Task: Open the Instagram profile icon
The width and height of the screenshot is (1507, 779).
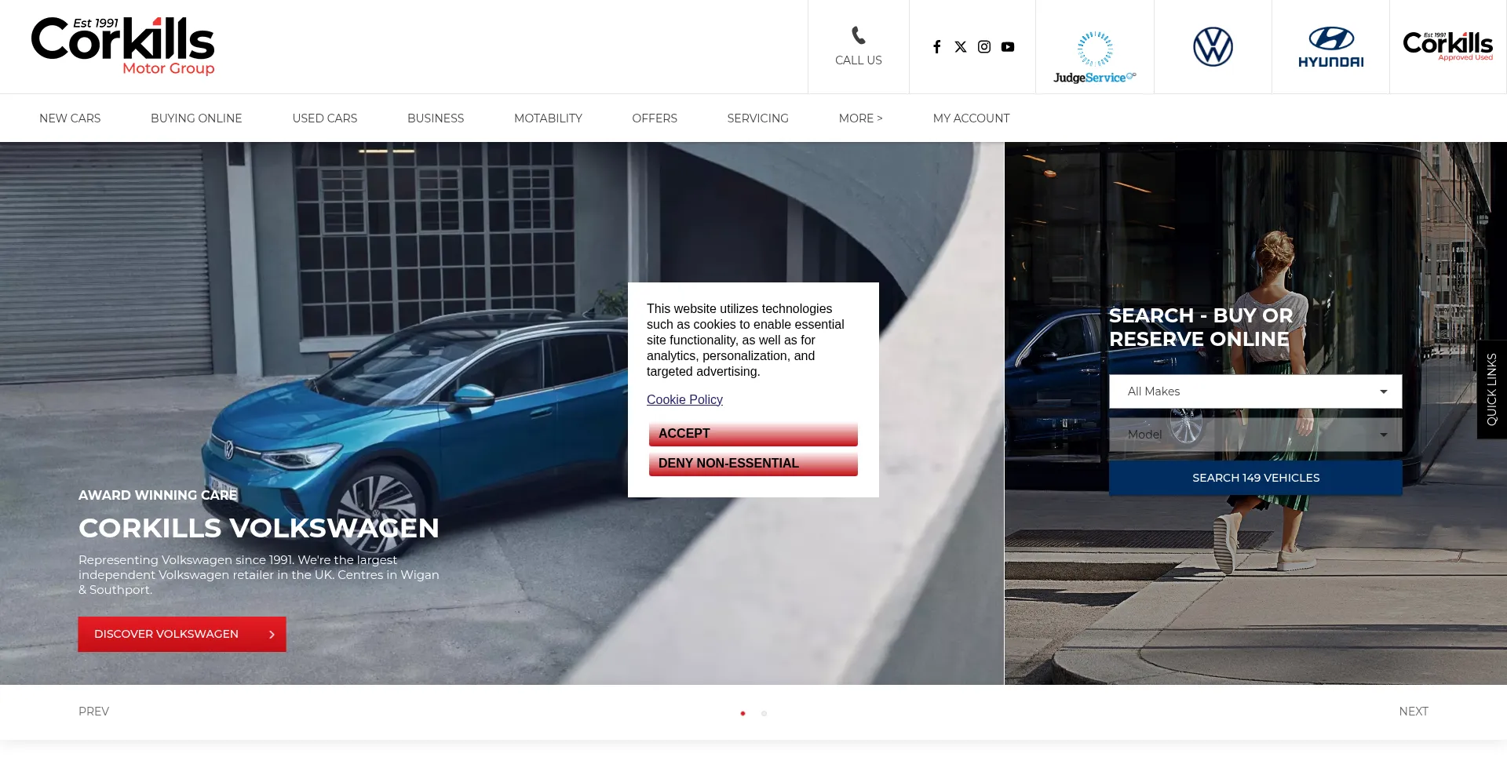Action: (984, 47)
